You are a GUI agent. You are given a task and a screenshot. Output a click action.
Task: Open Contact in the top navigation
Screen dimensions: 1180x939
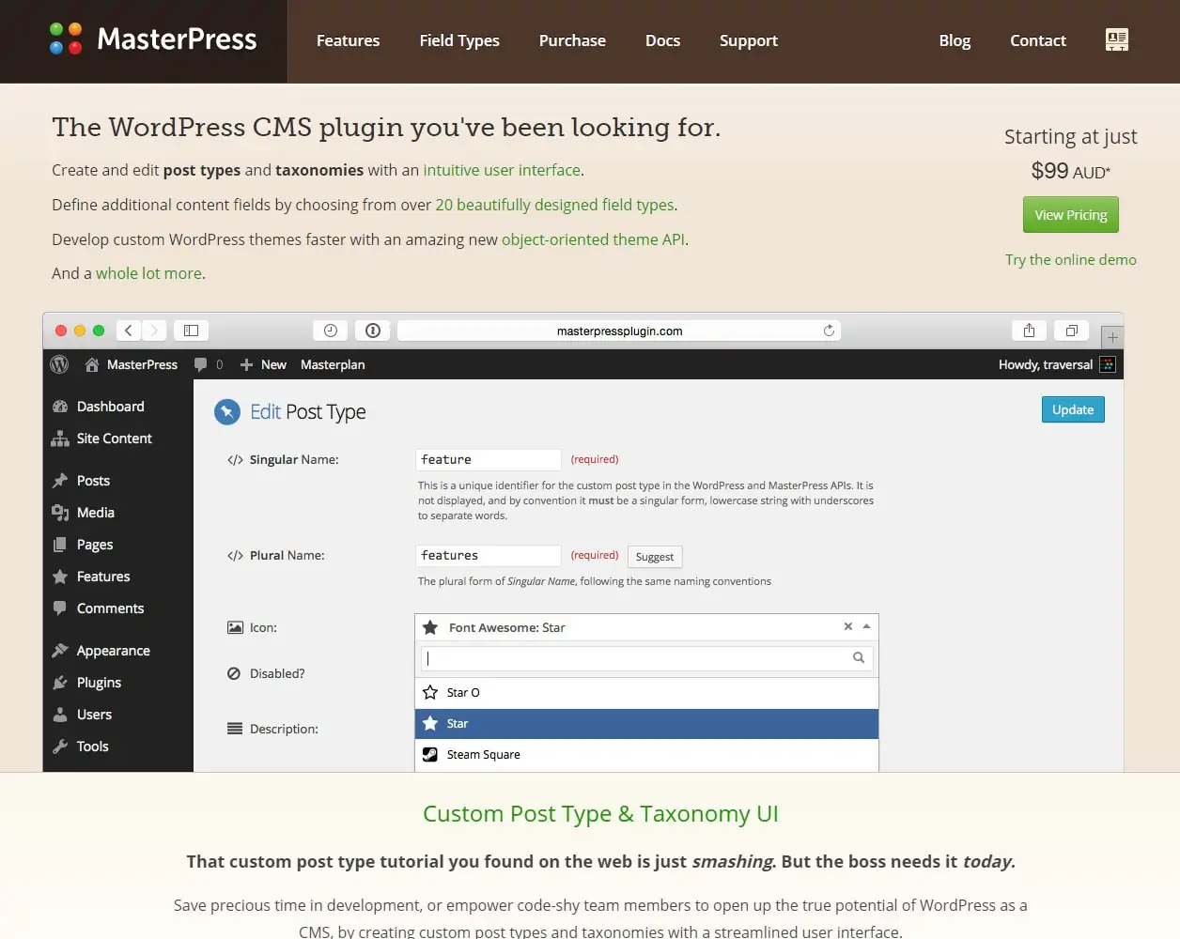[x=1038, y=40]
